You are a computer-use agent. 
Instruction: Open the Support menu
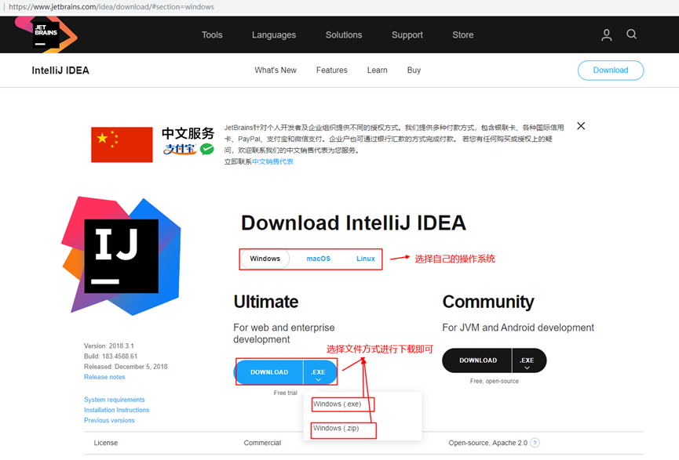(407, 35)
